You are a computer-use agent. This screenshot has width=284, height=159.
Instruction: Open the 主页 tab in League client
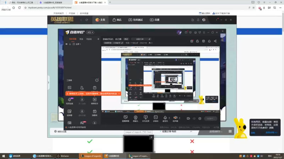pyautogui.click(x=100, y=20)
